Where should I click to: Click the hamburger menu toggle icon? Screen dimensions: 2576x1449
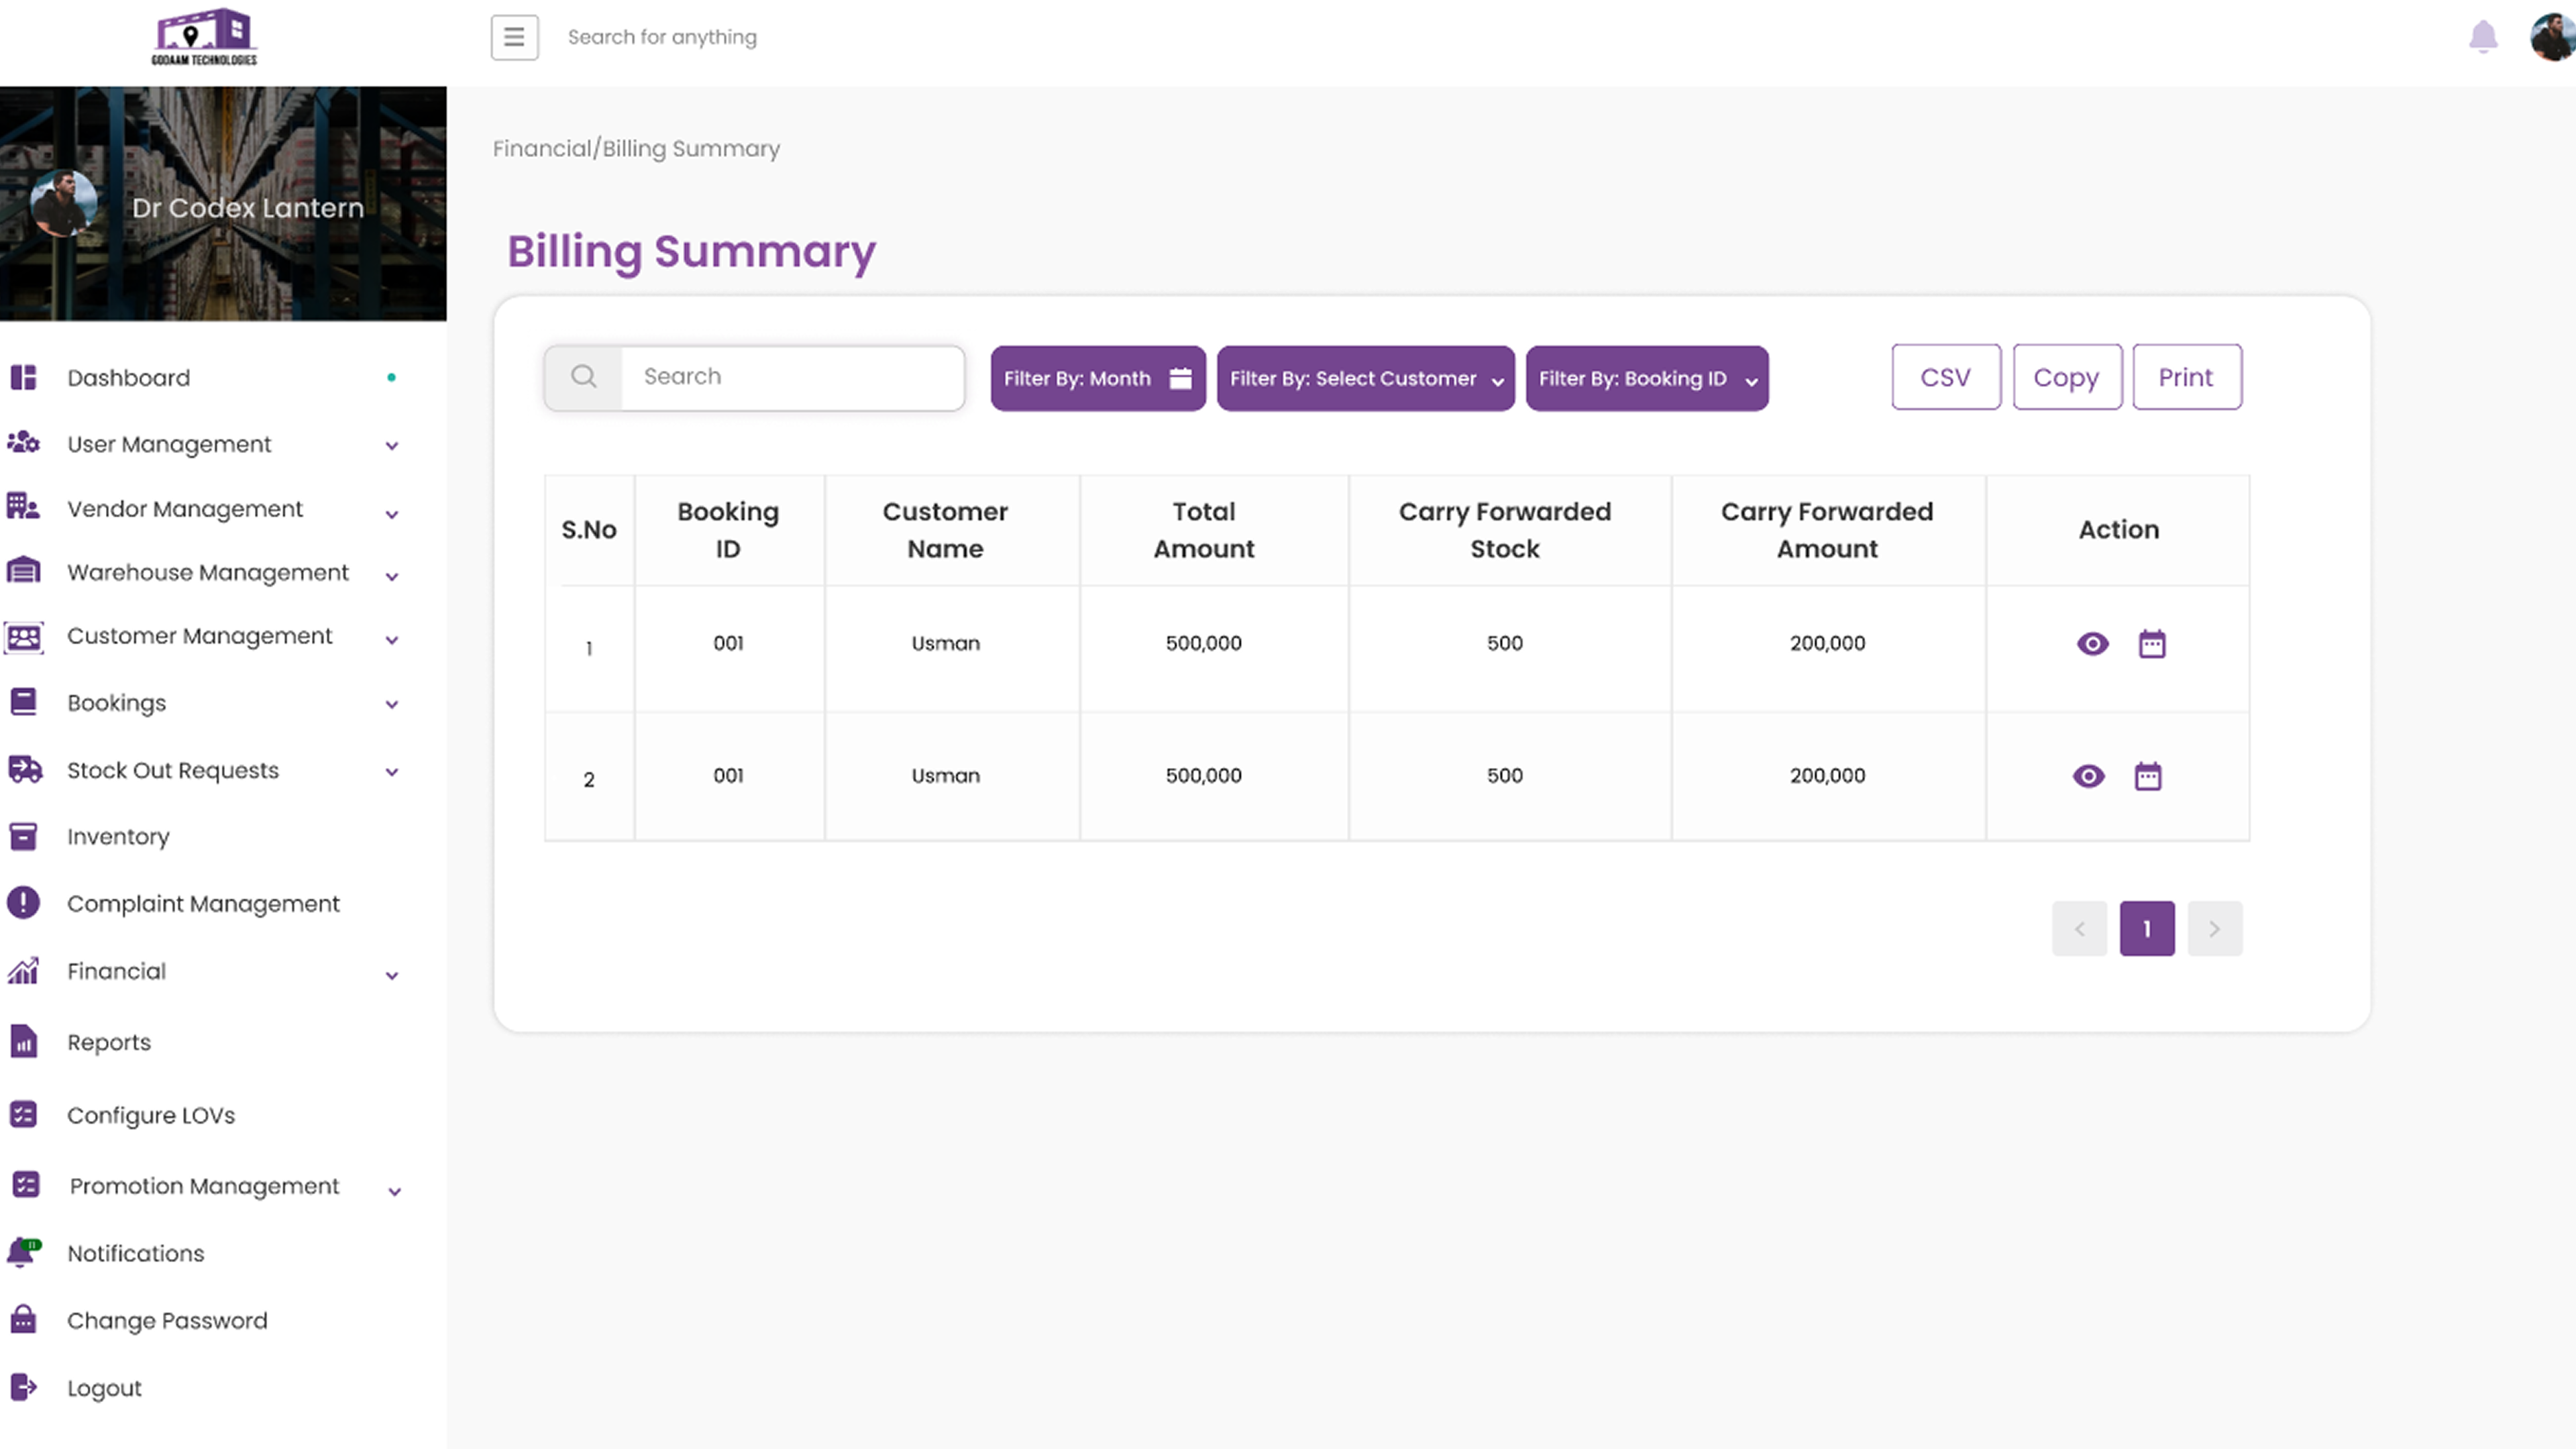514,37
